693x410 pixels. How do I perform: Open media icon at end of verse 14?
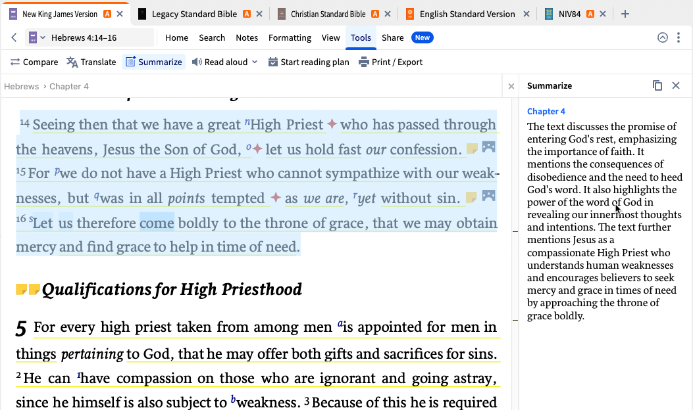[488, 147]
